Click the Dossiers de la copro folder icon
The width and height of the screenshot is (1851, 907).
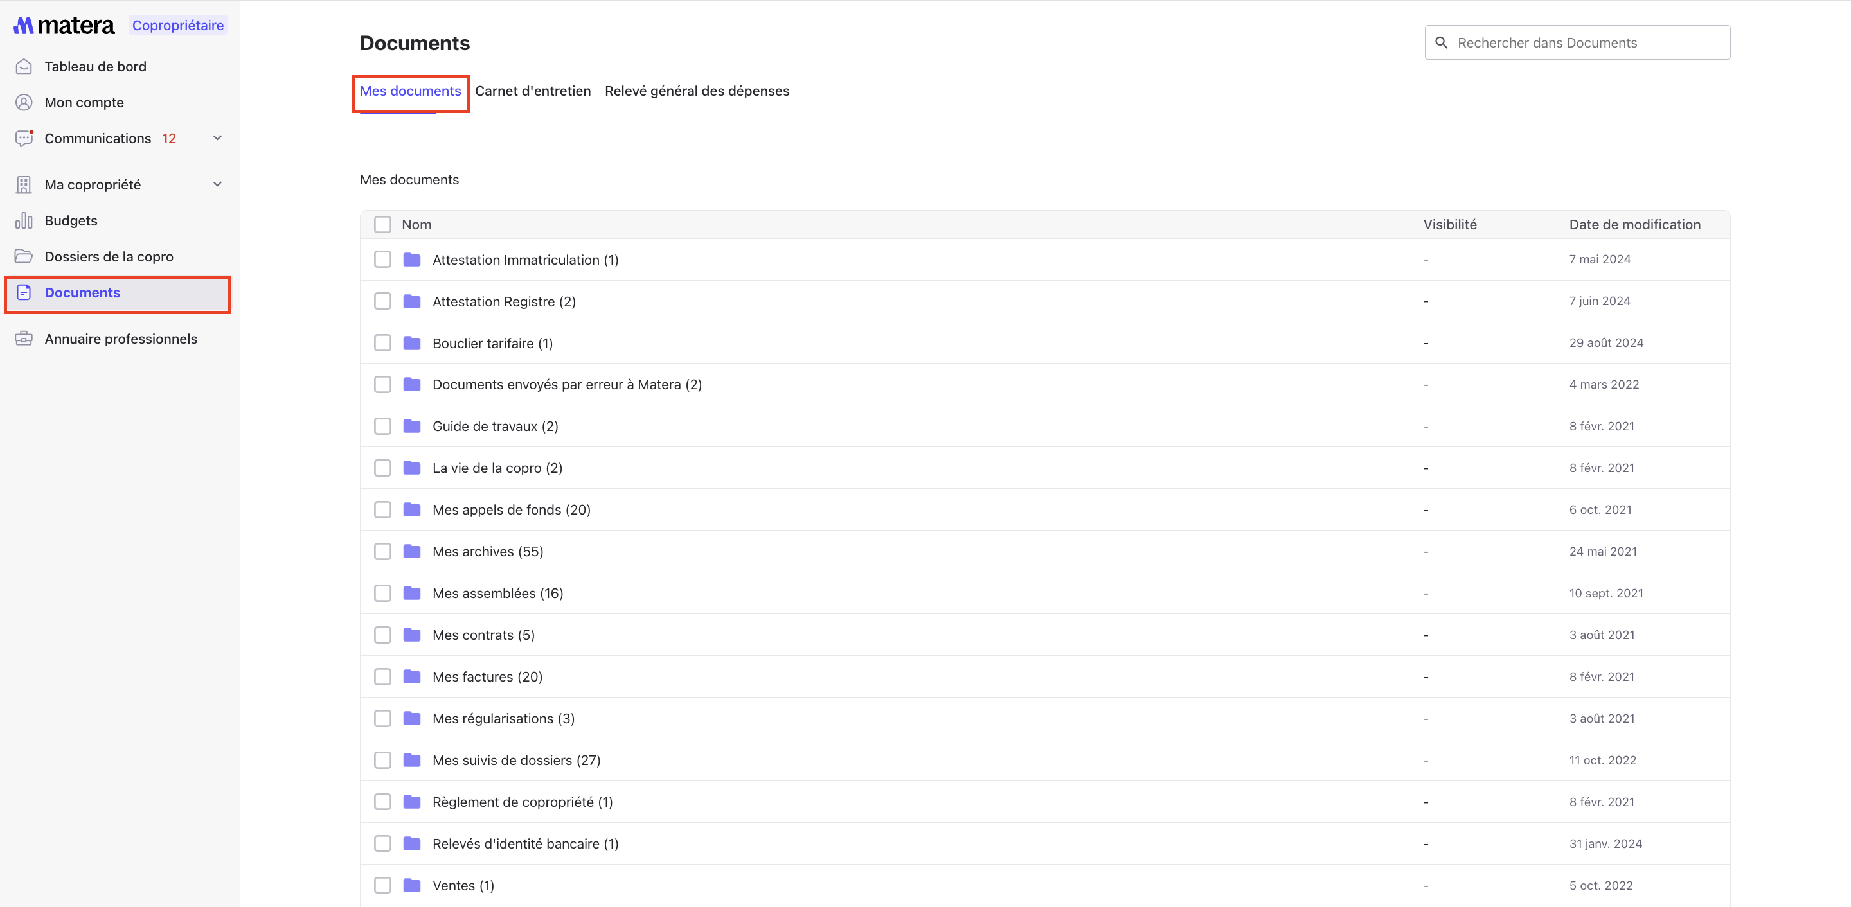[24, 256]
